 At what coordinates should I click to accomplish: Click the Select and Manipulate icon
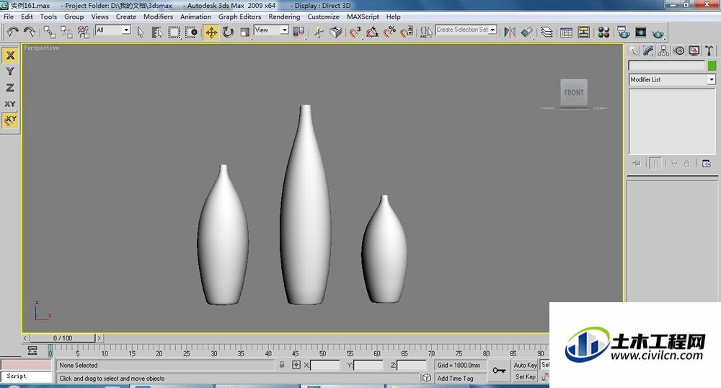(x=319, y=32)
